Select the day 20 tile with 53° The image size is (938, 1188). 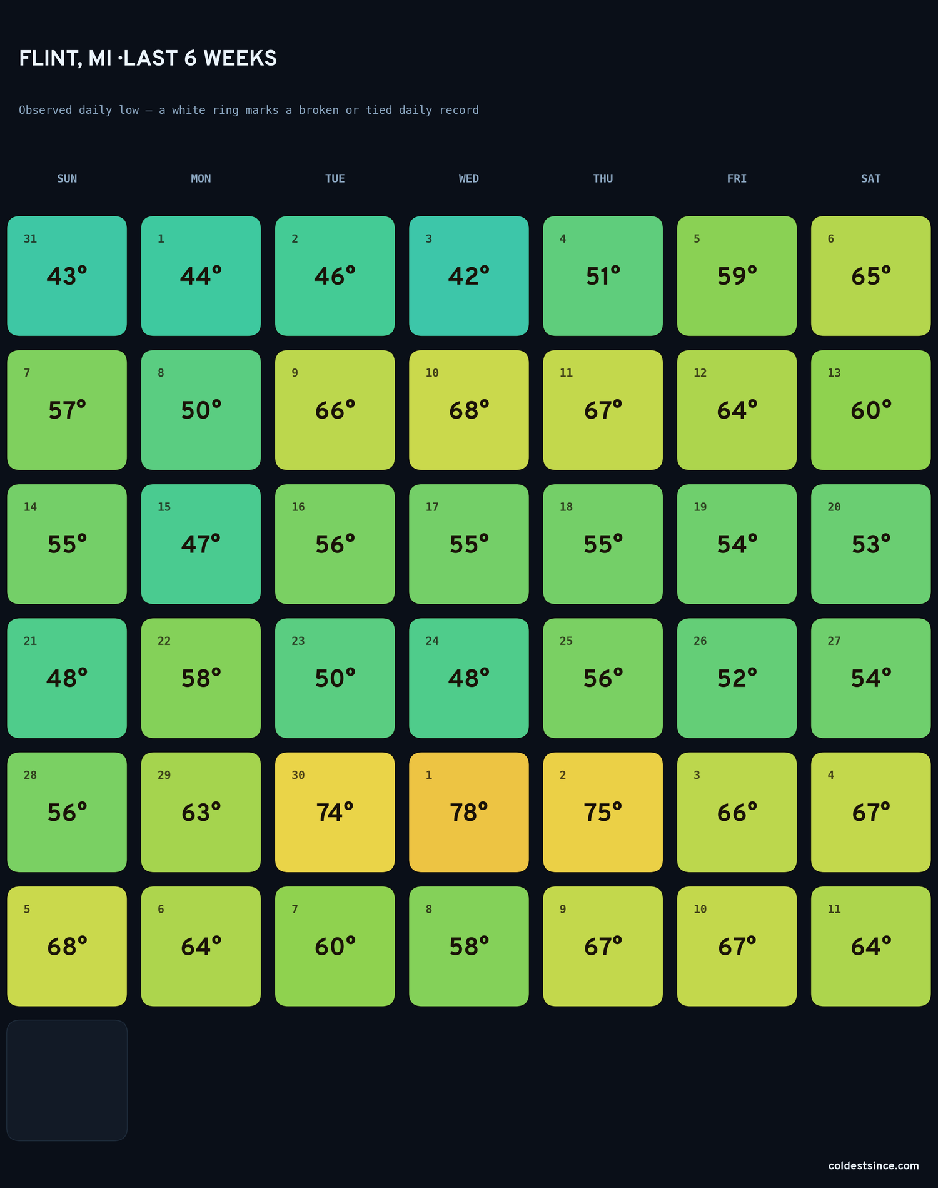pos(871,544)
